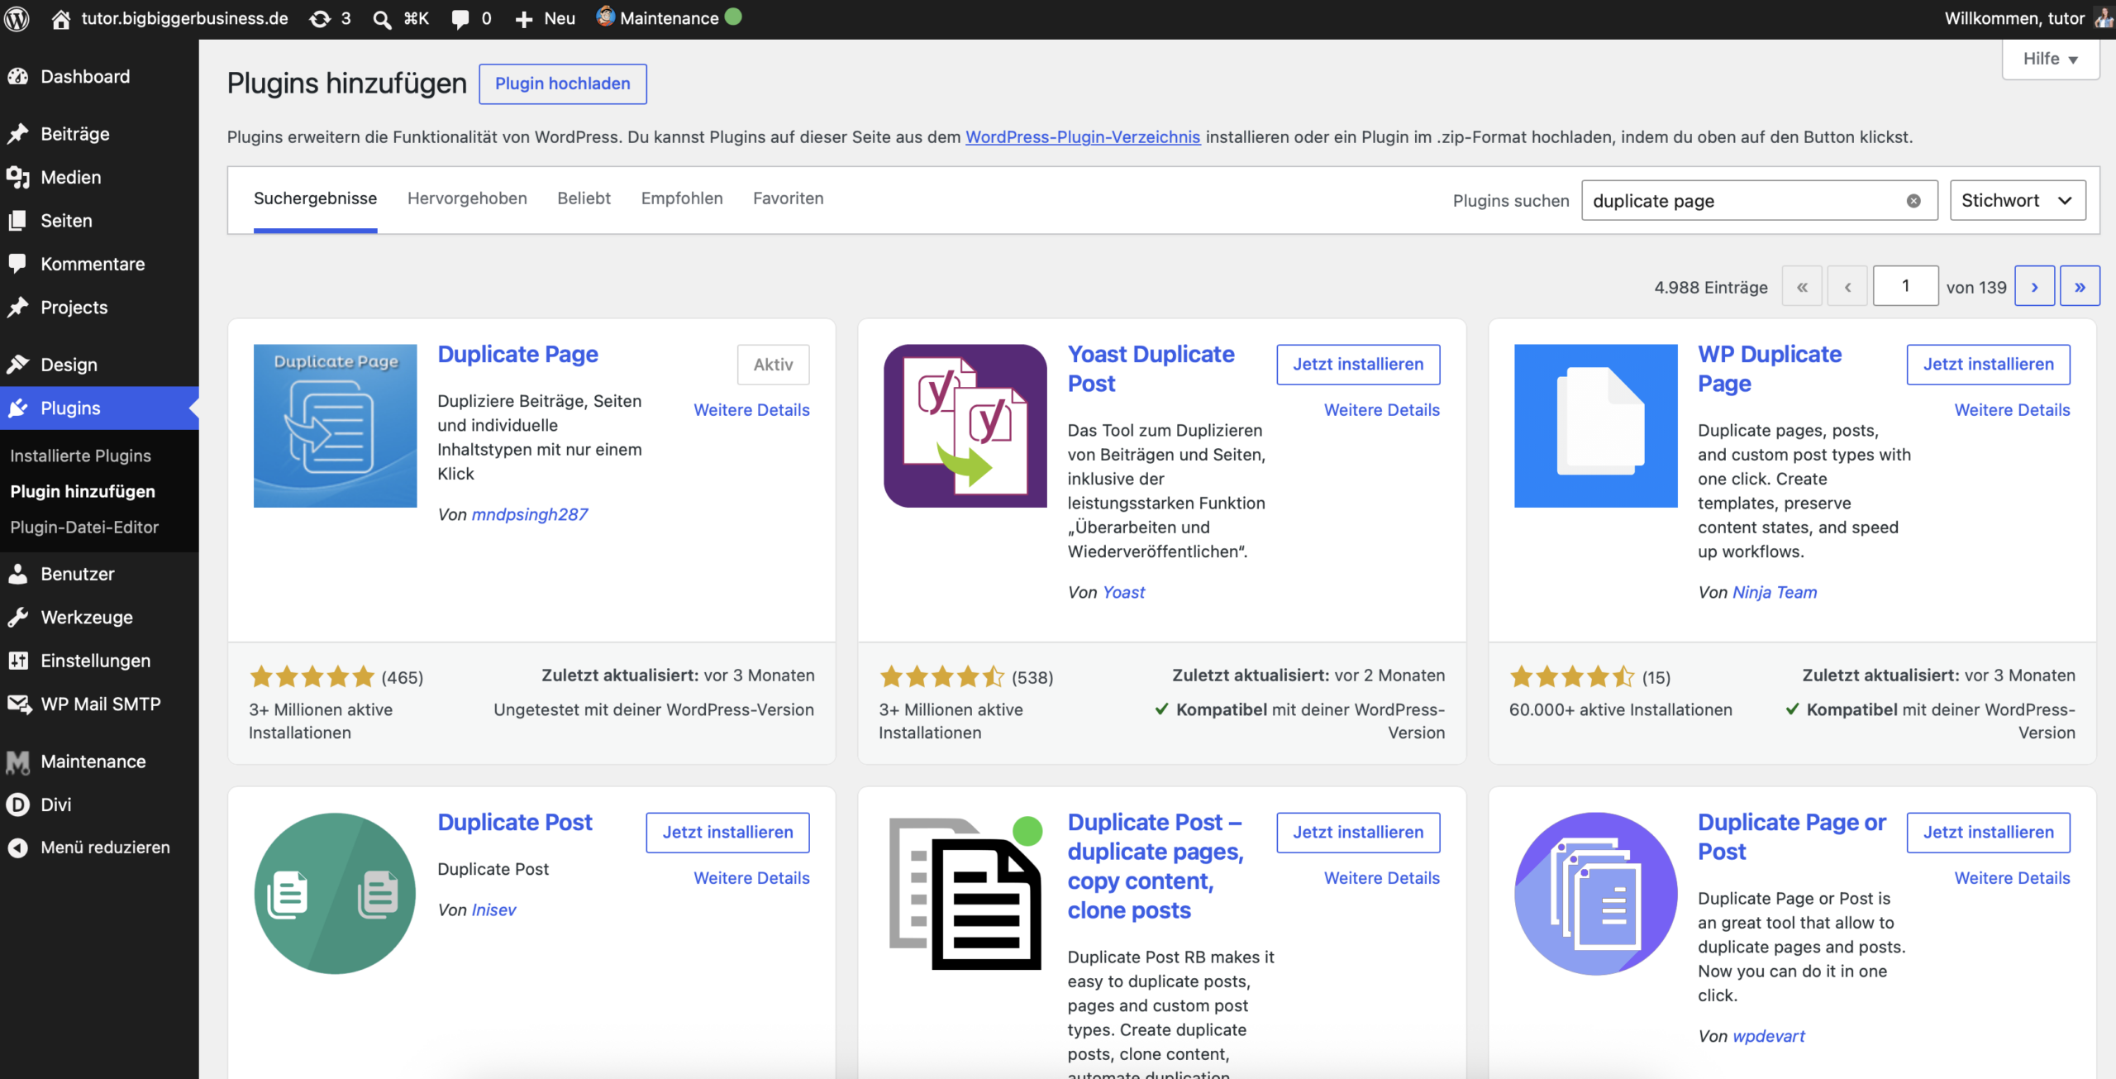Open the search magnifier in admin bar
The image size is (2116, 1079).
[x=382, y=19]
